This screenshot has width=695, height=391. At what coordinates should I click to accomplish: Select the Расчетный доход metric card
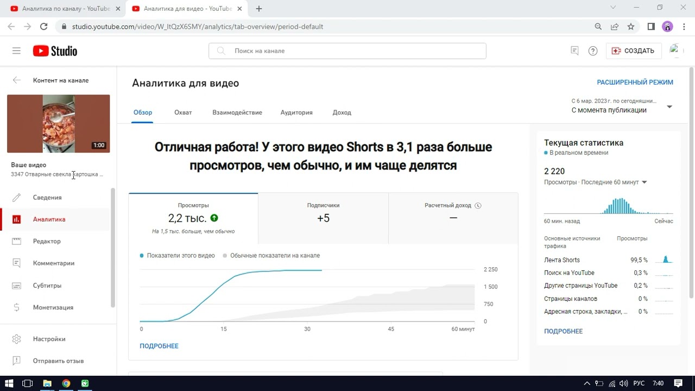pos(453,218)
